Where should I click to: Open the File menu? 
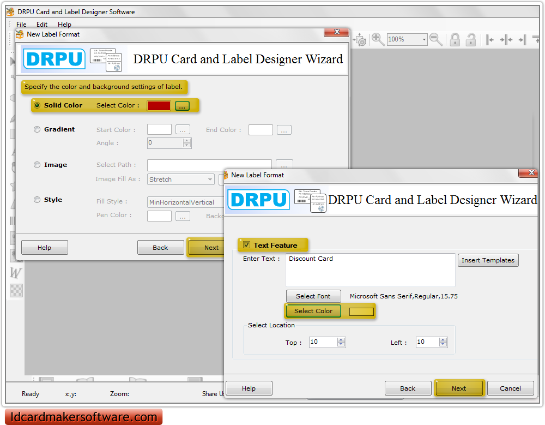point(21,24)
